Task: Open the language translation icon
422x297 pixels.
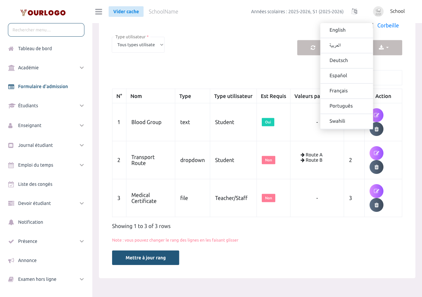Action: (354, 12)
